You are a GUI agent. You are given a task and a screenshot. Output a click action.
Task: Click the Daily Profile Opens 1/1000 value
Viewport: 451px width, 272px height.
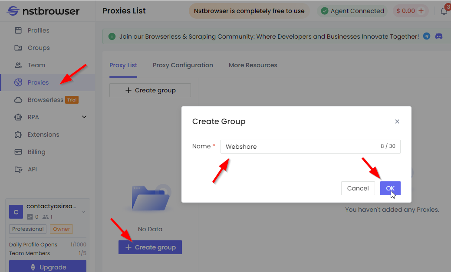click(x=78, y=245)
